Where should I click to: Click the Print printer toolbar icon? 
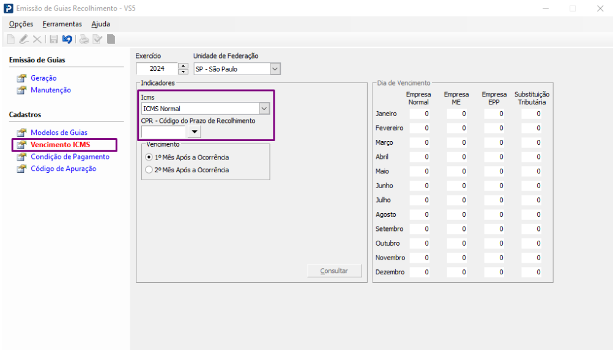pos(84,39)
